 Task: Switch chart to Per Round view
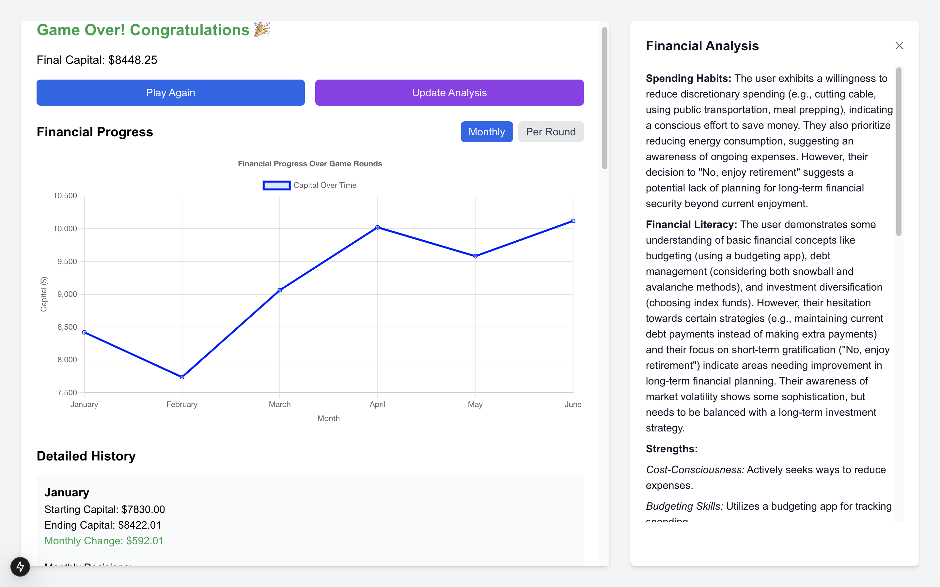point(550,132)
